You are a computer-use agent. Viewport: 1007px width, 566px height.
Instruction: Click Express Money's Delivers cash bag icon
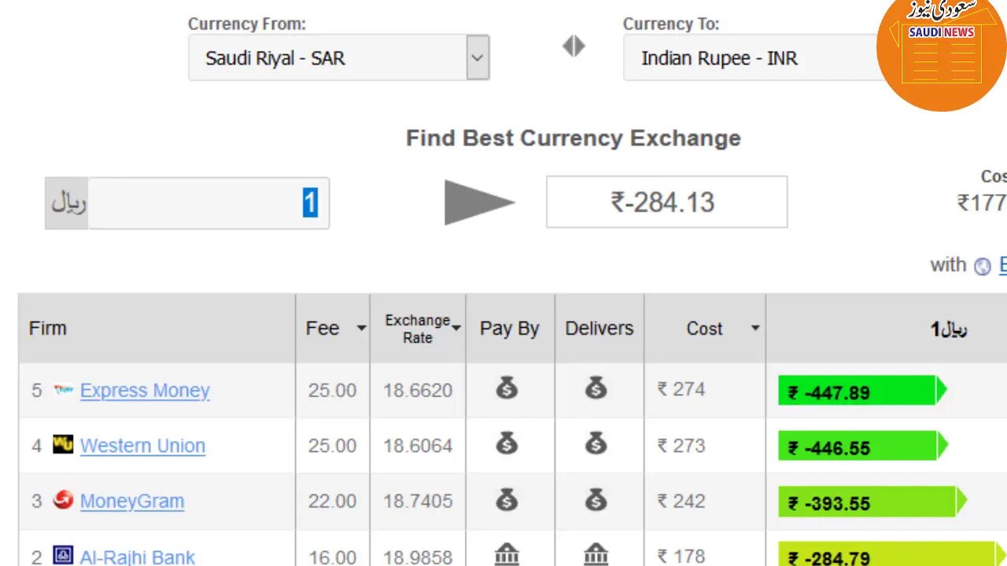(x=596, y=388)
